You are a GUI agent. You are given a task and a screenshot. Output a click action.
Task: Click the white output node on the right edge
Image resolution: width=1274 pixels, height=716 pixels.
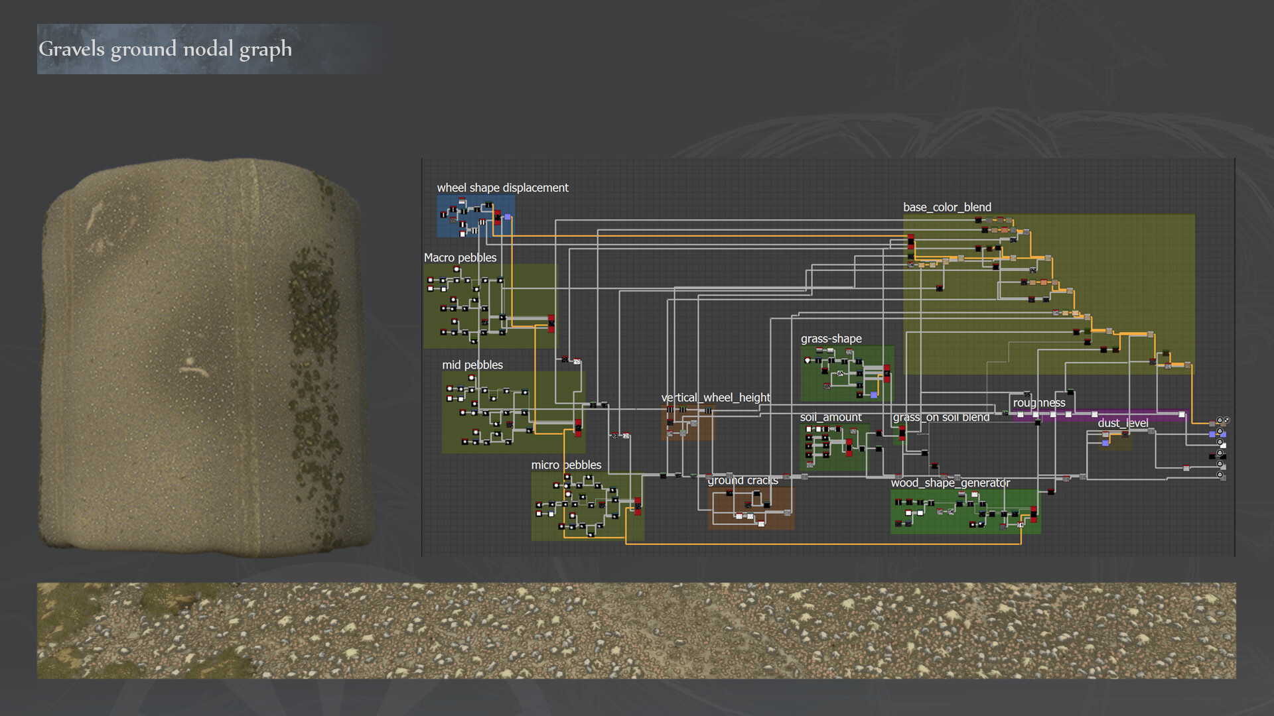point(1223,446)
